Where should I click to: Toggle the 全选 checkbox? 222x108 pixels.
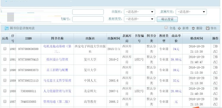pos(166,27)
